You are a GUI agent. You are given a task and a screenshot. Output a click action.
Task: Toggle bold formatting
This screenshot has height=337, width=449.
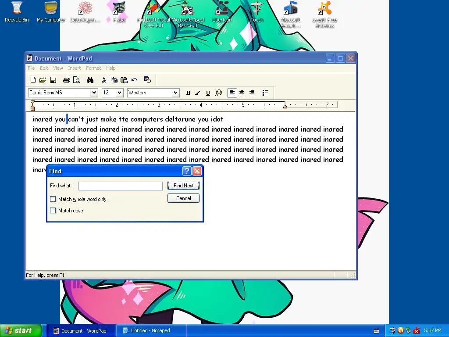(188, 93)
